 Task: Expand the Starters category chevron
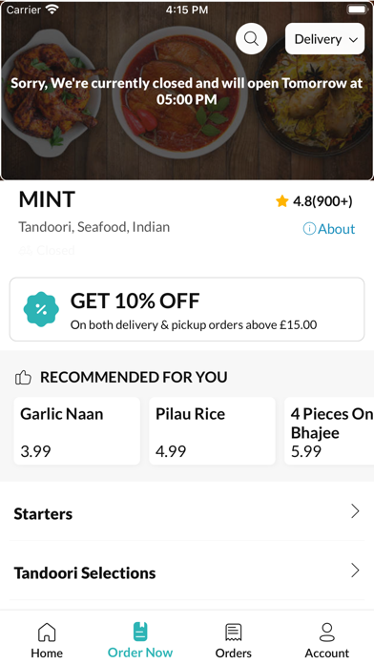click(x=355, y=511)
